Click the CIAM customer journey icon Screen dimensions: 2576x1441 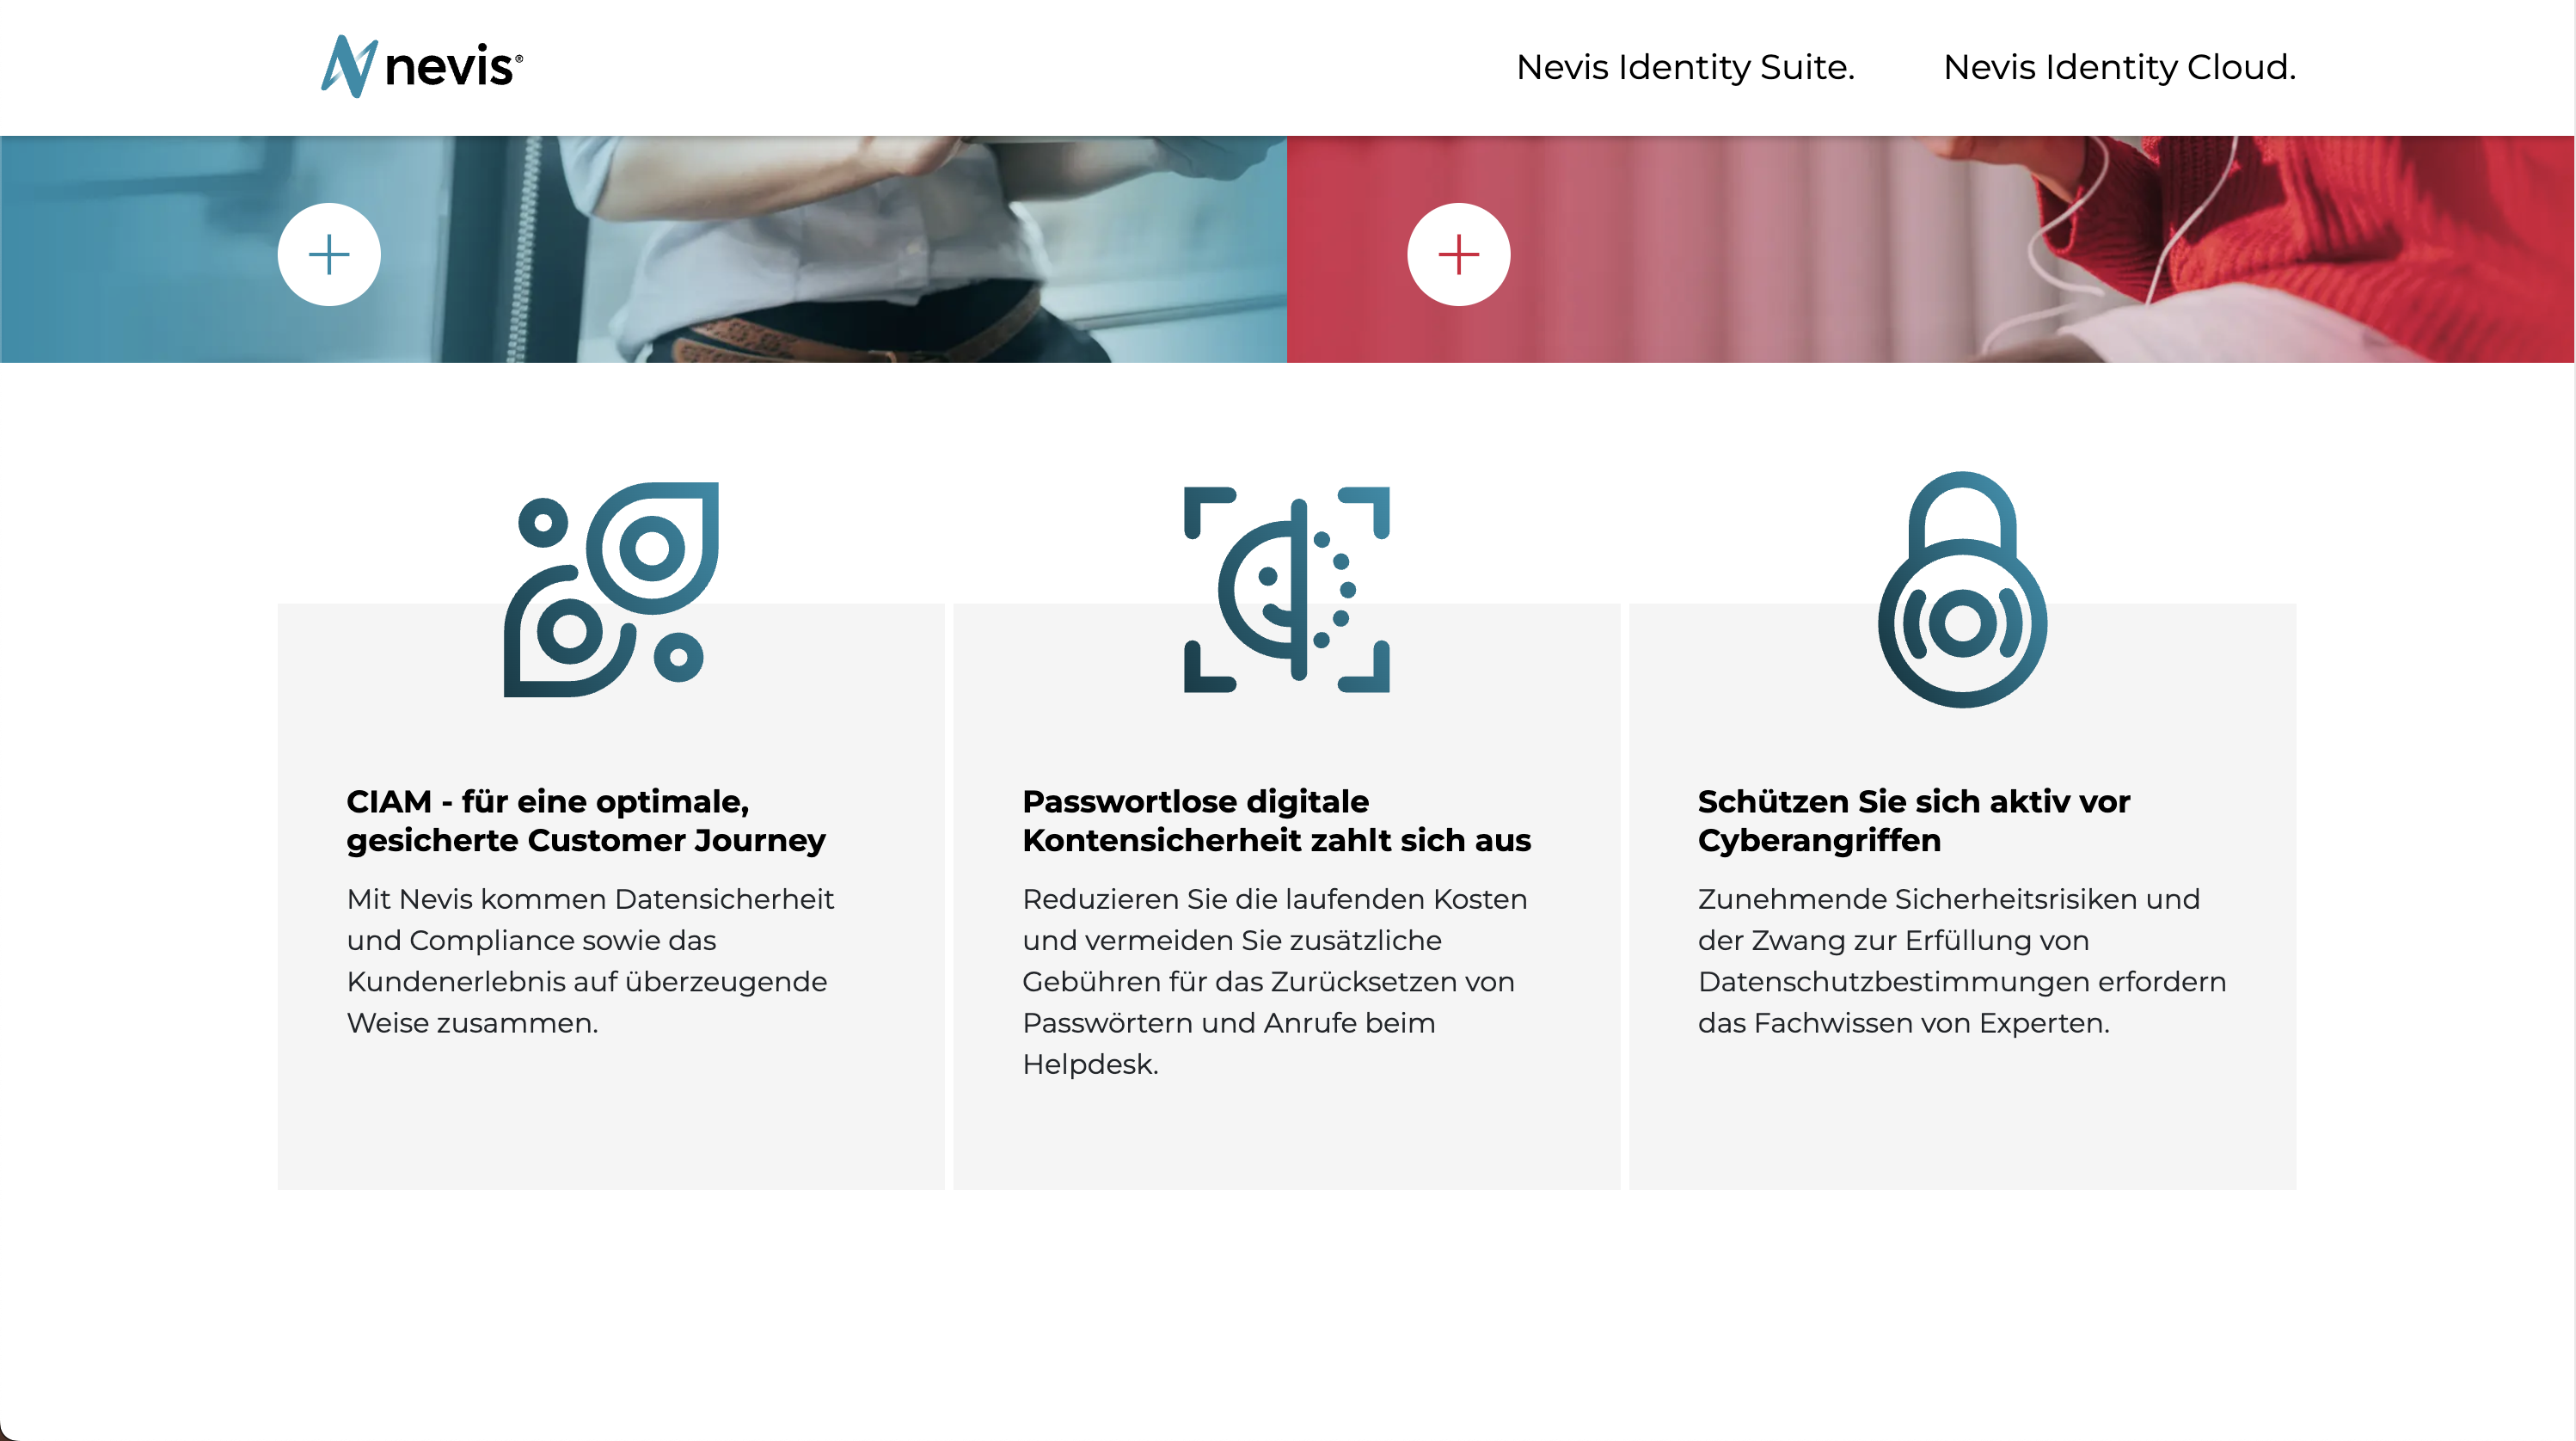(x=611, y=589)
